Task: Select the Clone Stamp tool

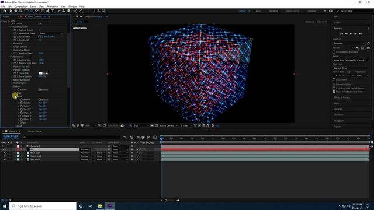Action: (x=64, y=11)
